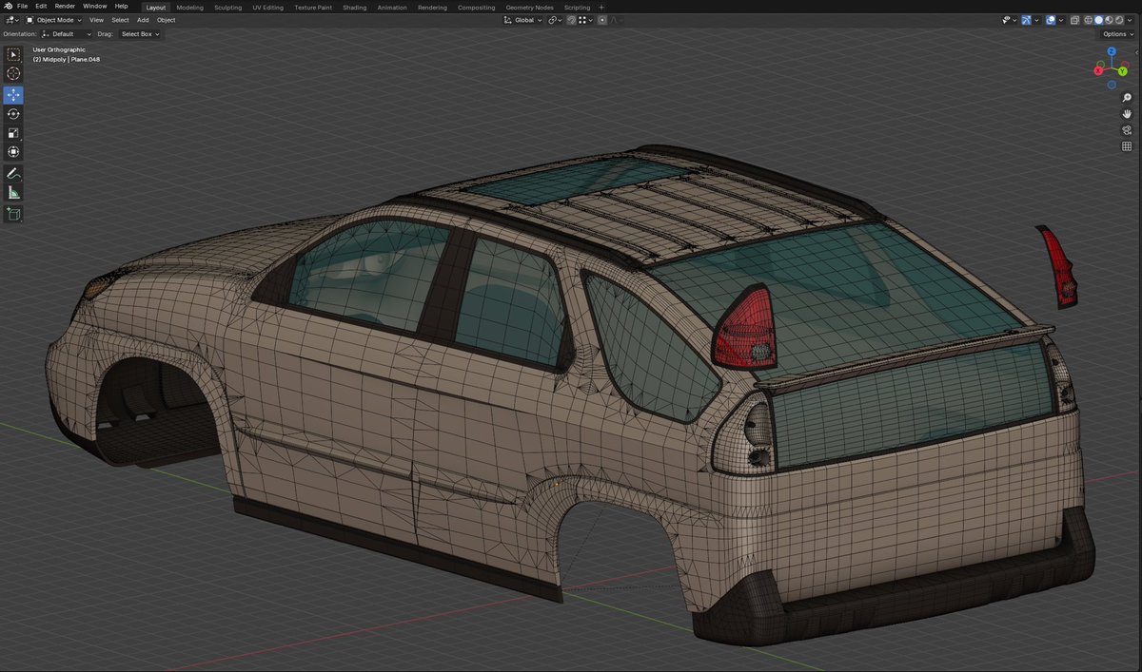
Task: Toggle the camera view icon
Action: 1127,130
